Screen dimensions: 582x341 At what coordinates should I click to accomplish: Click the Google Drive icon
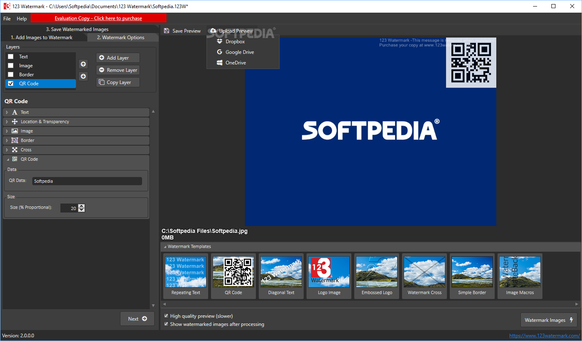220,52
